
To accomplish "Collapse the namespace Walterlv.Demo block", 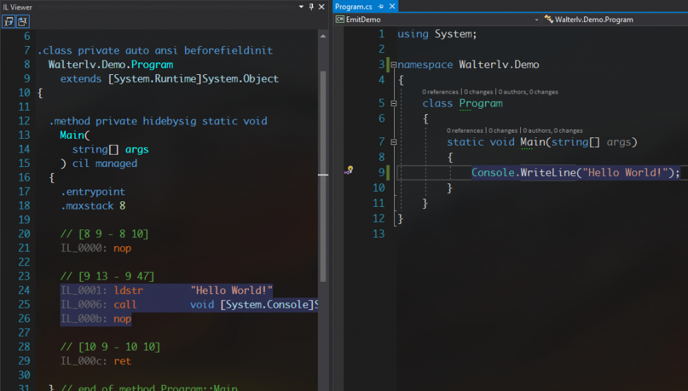I will pos(394,65).
